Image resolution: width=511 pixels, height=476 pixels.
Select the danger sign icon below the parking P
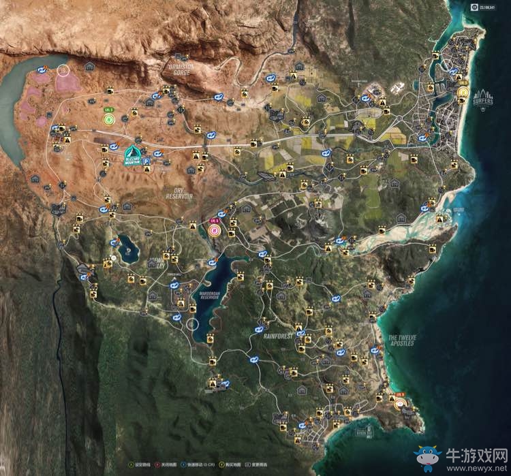(147, 170)
